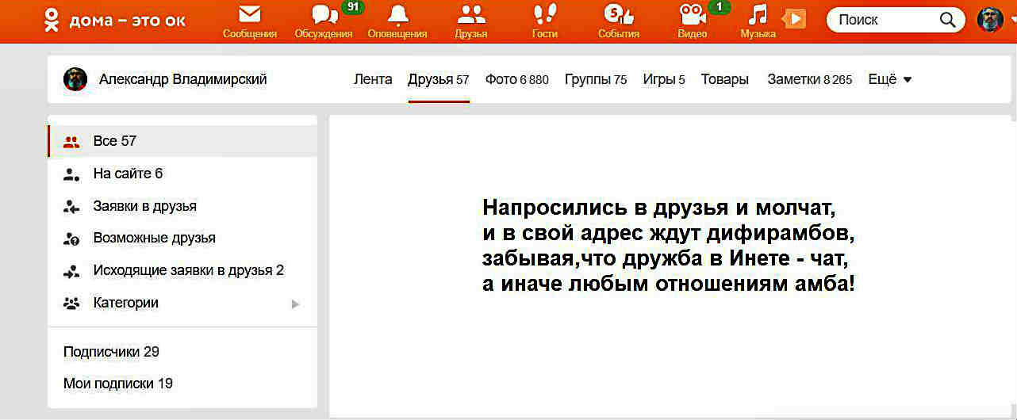The height and width of the screenshot is (420, 1017).
Task: Open the Музыка note icon
Action: [758, 14]
